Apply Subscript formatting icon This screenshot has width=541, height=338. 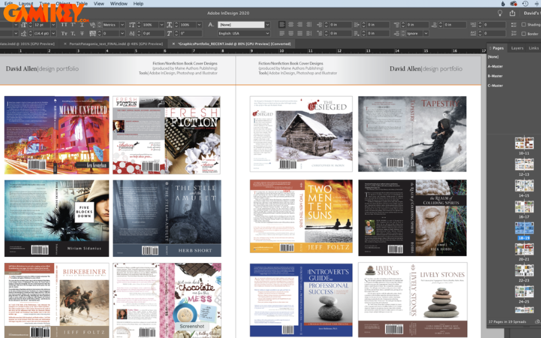click(73, 33)
